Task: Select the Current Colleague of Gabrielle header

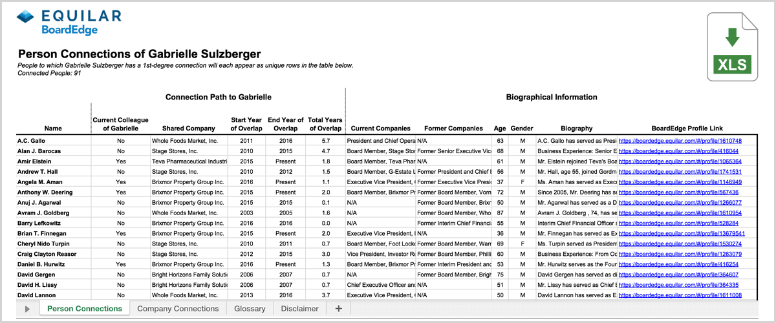Action: [121, 124]
